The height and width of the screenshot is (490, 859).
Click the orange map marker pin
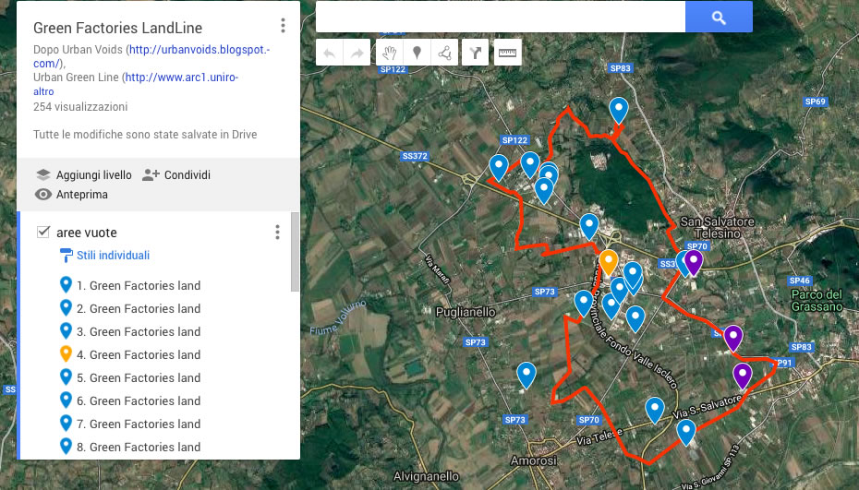pyautogui.click(x=608, y=261)
